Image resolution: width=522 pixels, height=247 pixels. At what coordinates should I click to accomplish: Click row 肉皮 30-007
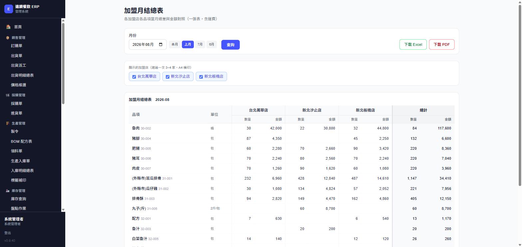[x=292, y=168]
